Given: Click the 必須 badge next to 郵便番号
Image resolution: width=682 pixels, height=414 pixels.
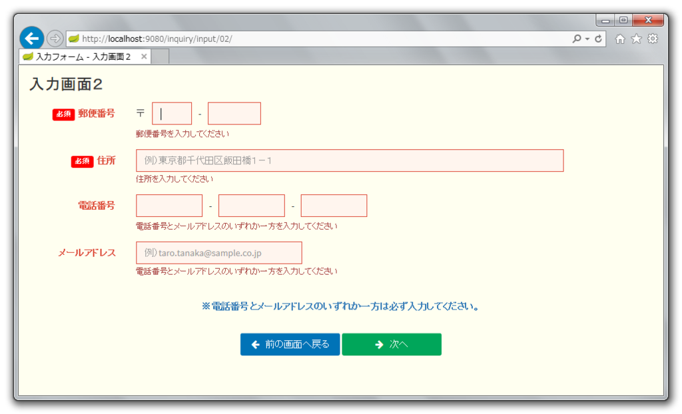Looking at the screenshot, I should click(63, 114).
